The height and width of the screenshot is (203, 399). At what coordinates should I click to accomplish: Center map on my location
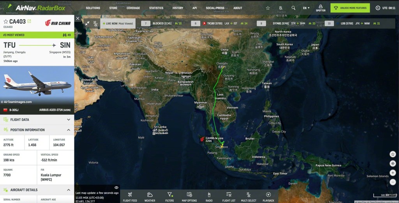(x=393, y=163)
